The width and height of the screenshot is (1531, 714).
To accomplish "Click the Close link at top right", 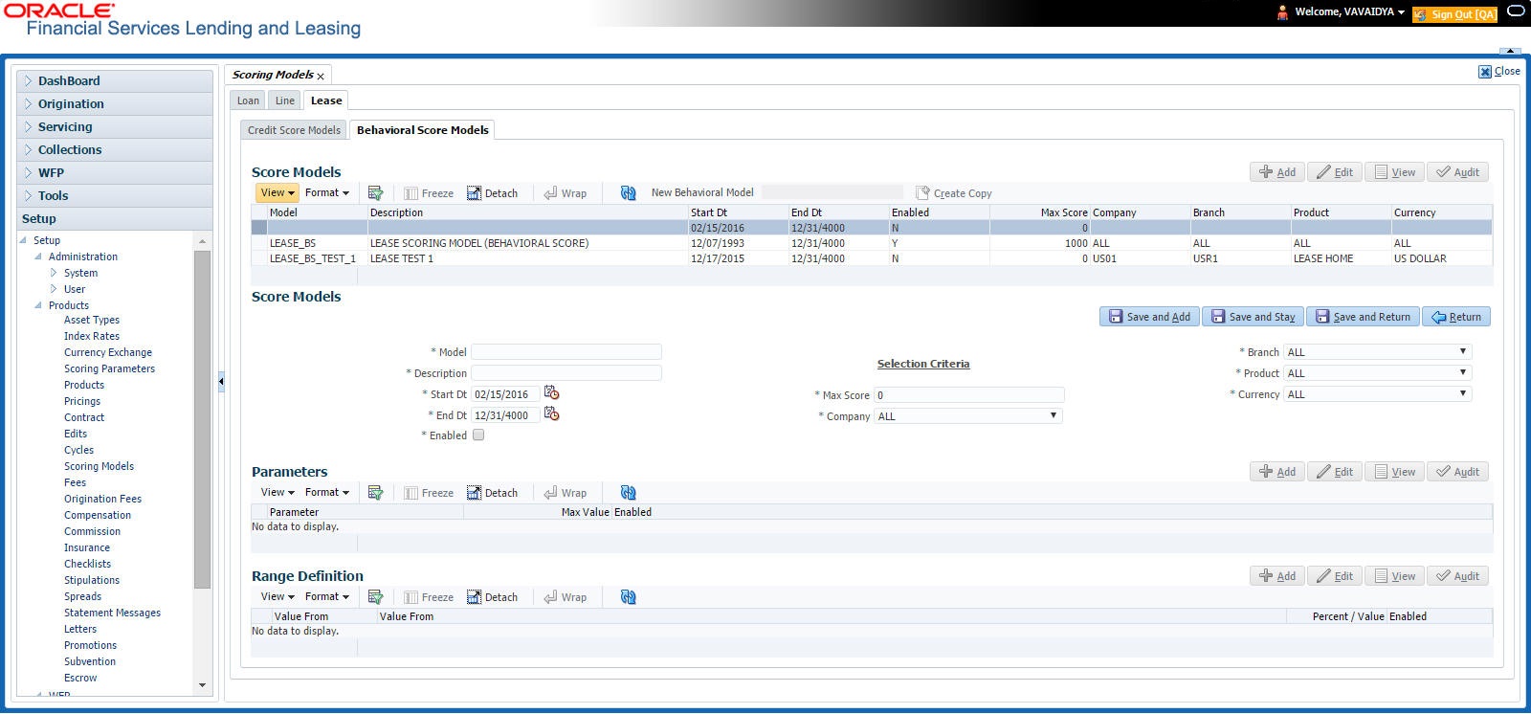I will click(x=1499, y=71).
